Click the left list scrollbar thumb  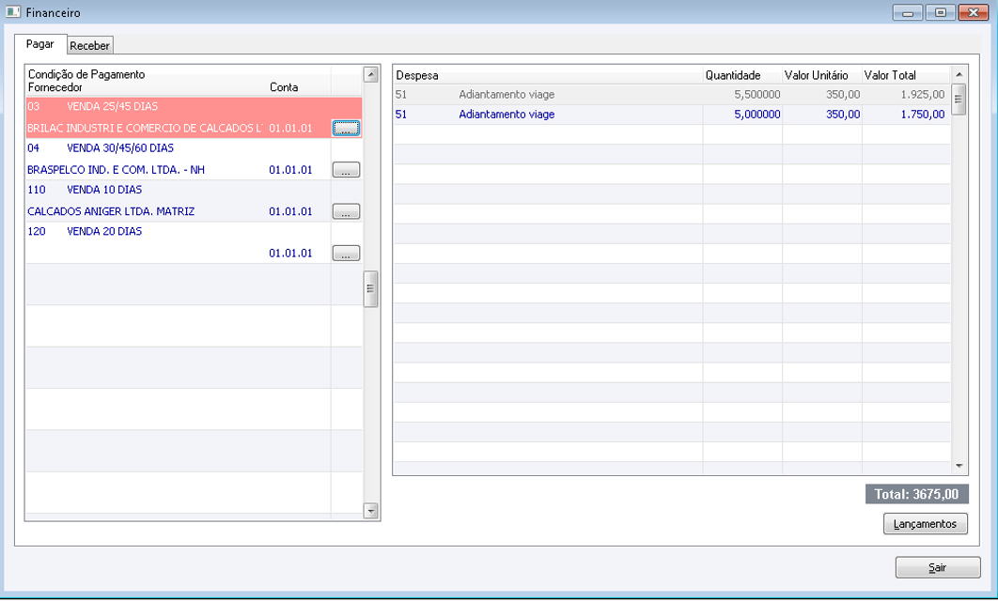click(370, 289)
